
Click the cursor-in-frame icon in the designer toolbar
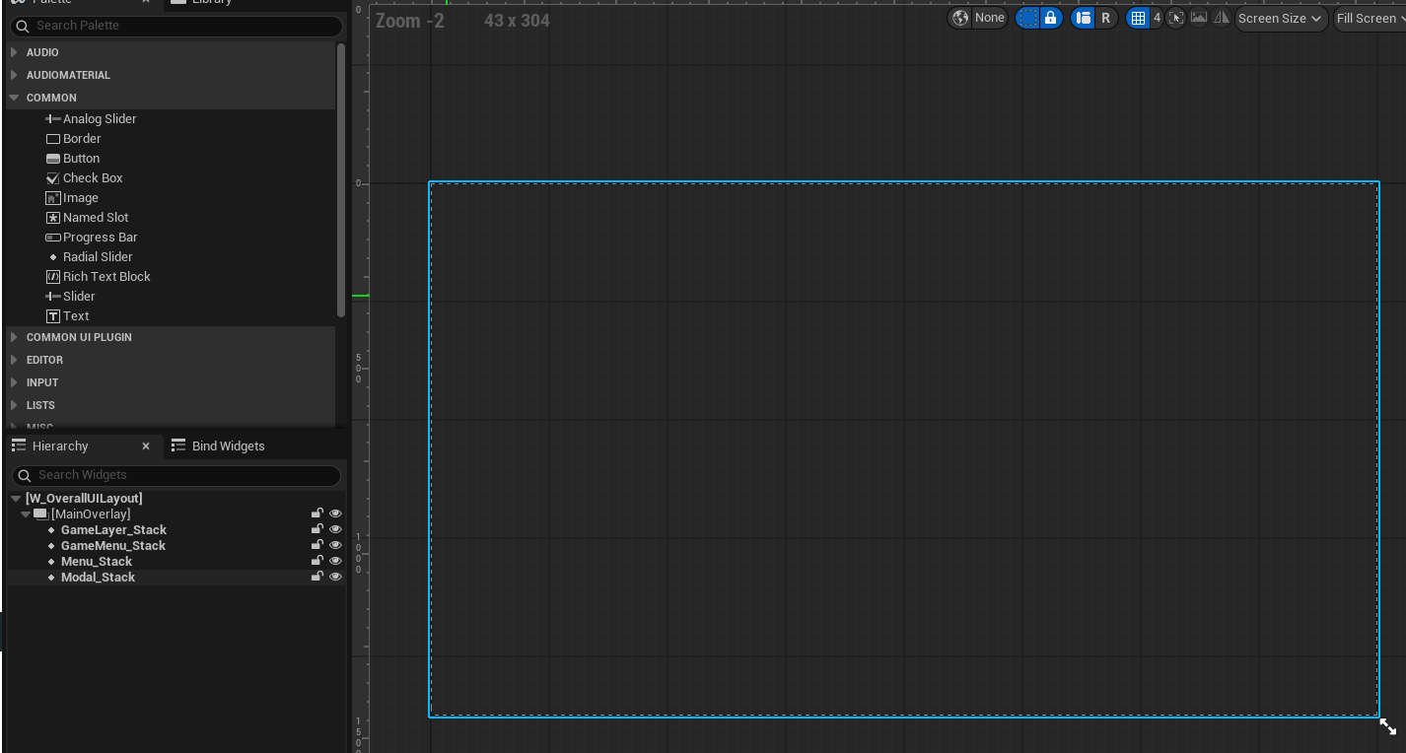[1175, 18]
